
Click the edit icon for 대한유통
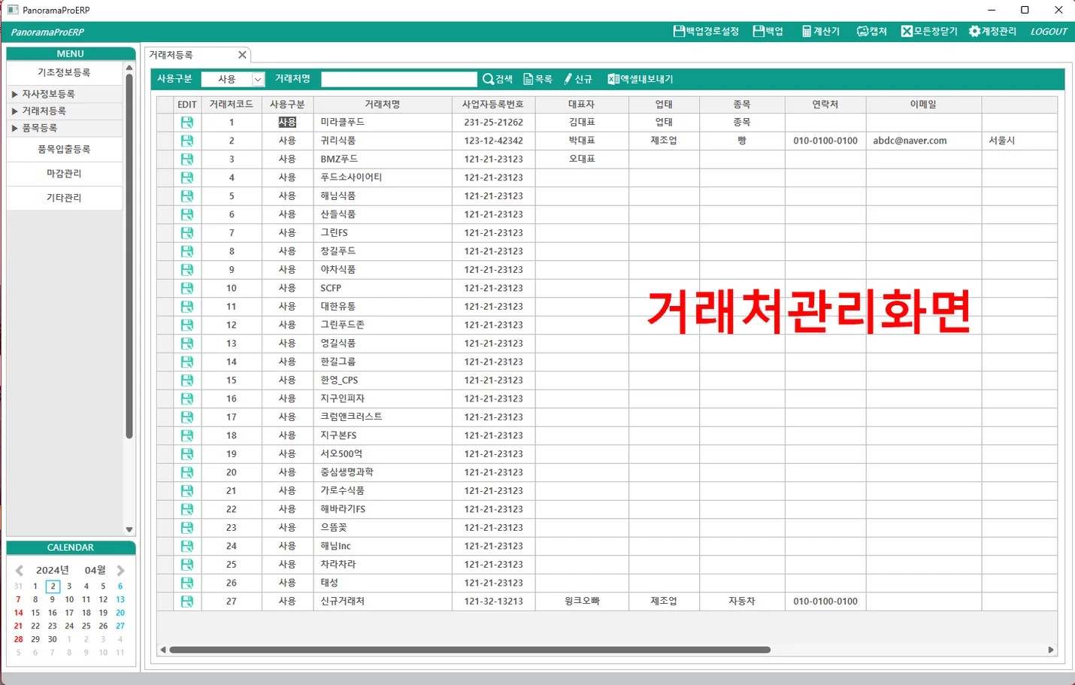pyautogui.click(x=187, y=306)
